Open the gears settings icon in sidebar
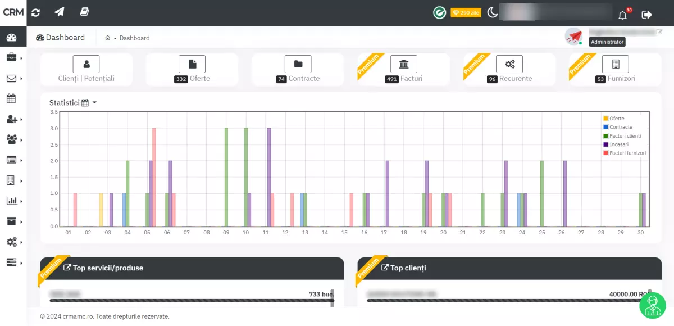 pos(12,241)
